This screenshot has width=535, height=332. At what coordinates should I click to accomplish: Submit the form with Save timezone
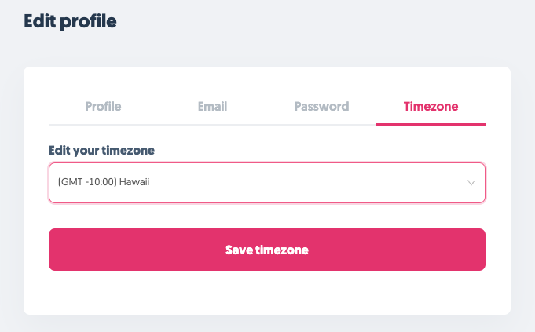pyautogui.click(x=266, y=250)
